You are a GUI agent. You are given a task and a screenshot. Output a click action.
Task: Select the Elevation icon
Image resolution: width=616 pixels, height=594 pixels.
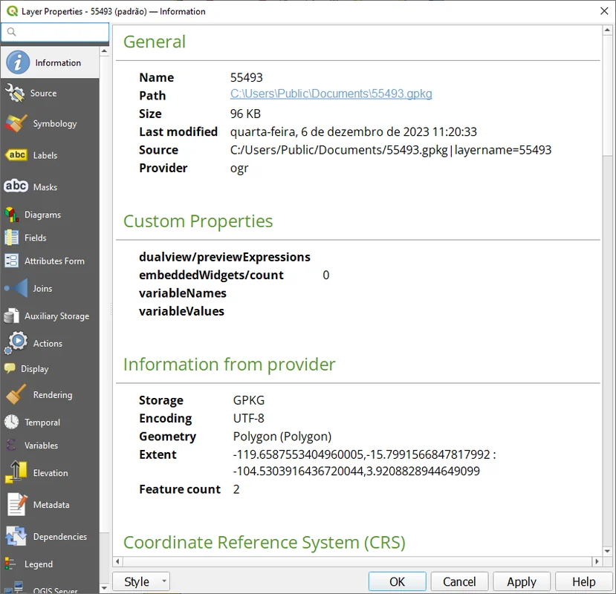click(16, 473)
